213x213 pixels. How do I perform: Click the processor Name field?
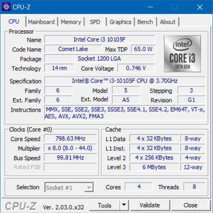100,39
